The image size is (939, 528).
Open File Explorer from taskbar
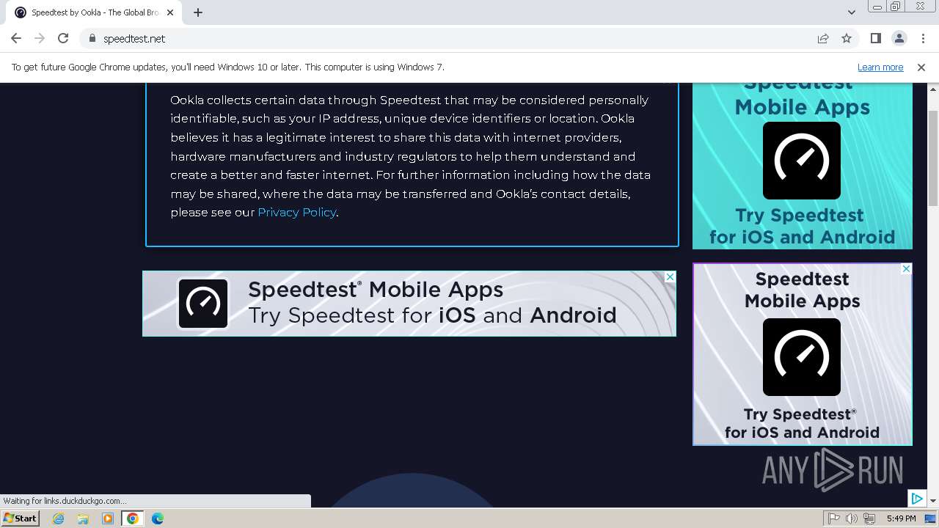[x=83, y=518]
